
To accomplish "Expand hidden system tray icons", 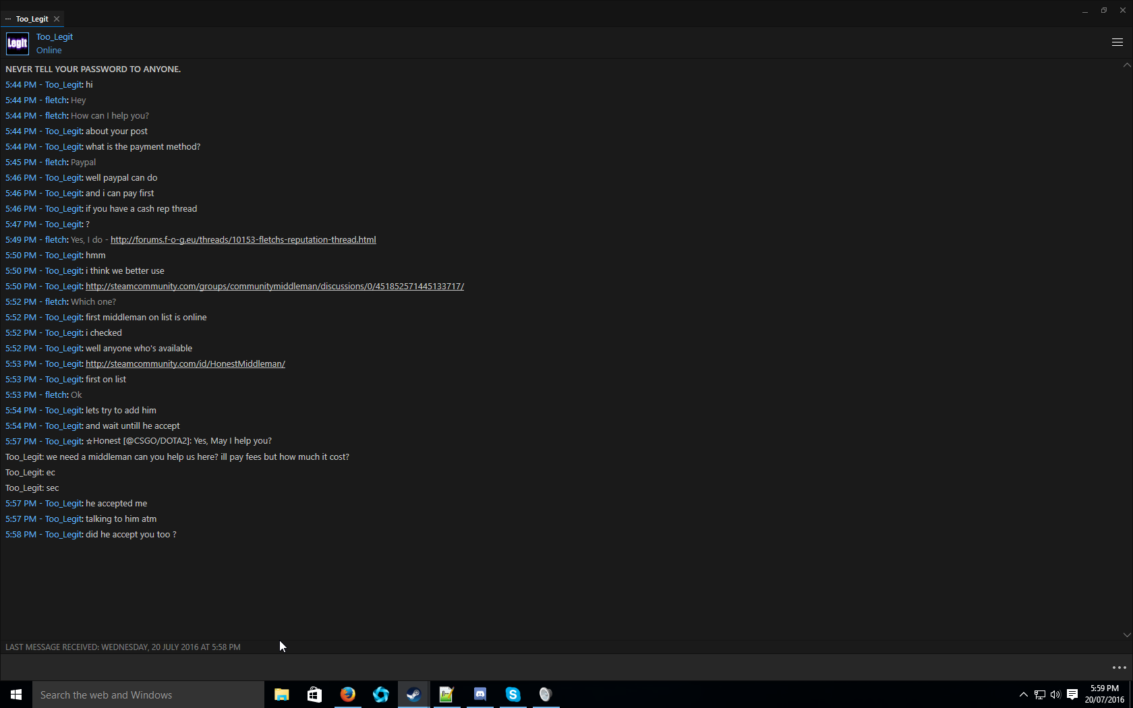I will (1023, 695).
